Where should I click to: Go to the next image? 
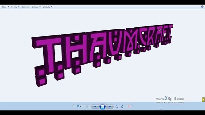tap(110, 106)
